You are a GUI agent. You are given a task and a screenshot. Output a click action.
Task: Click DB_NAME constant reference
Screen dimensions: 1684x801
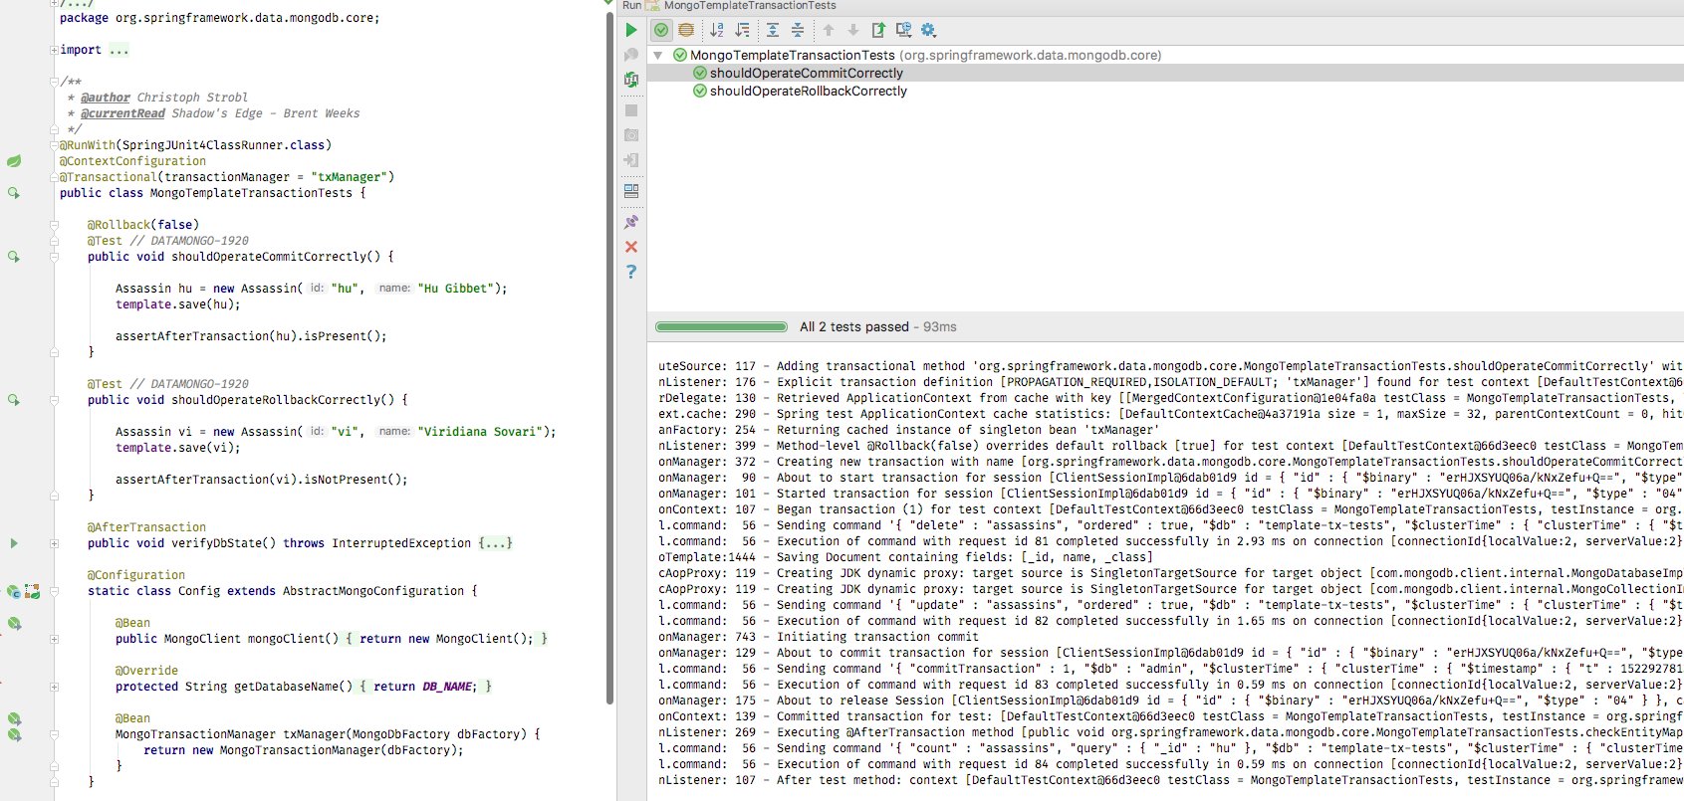click(x=449, y=687)
